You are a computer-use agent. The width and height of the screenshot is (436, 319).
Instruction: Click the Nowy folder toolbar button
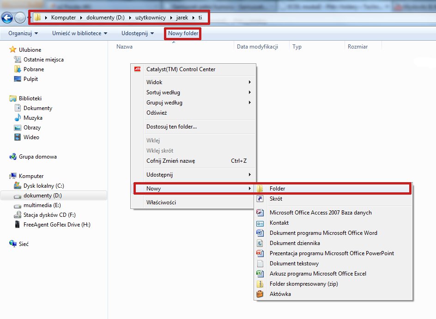tap(183, 33)
